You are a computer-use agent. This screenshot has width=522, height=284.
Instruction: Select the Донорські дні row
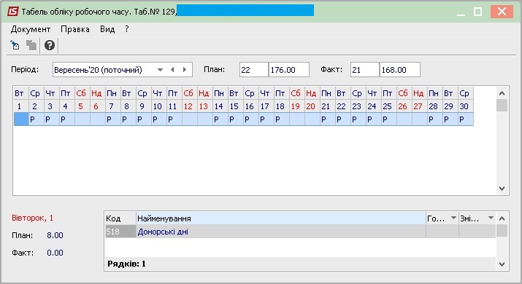[x=300, y=232]
